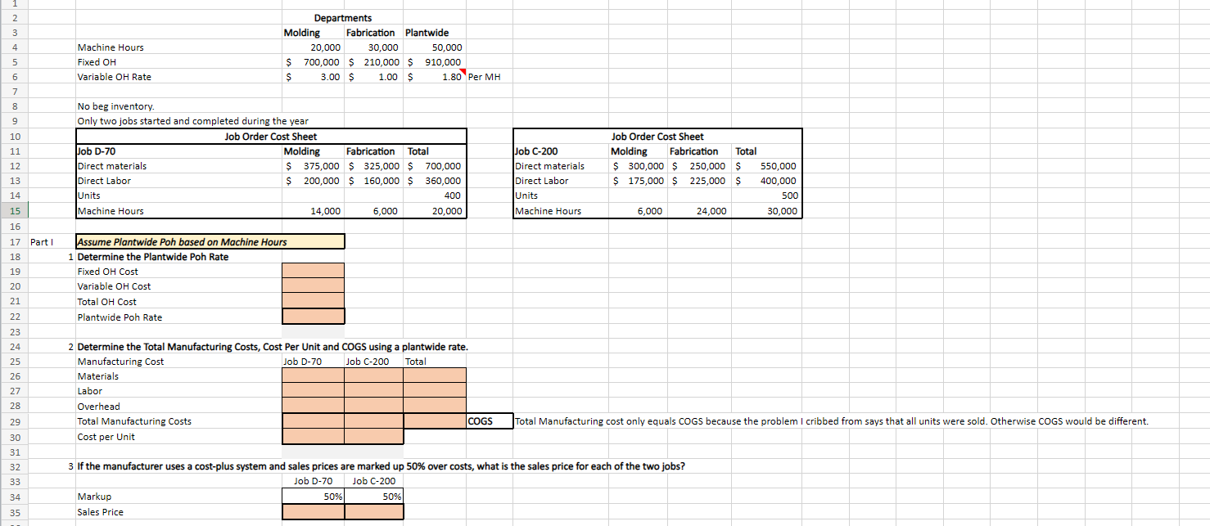Select the Job C-200 Job Order Cost Sheet title

(657, 136)
